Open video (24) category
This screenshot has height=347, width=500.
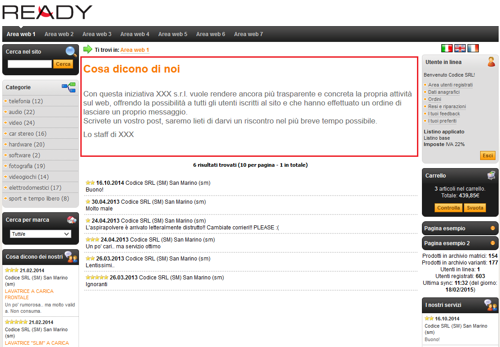tap(22, 123)
